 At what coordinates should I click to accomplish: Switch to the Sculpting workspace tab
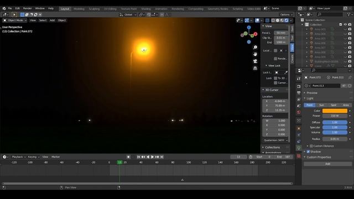tap(94, 9)
